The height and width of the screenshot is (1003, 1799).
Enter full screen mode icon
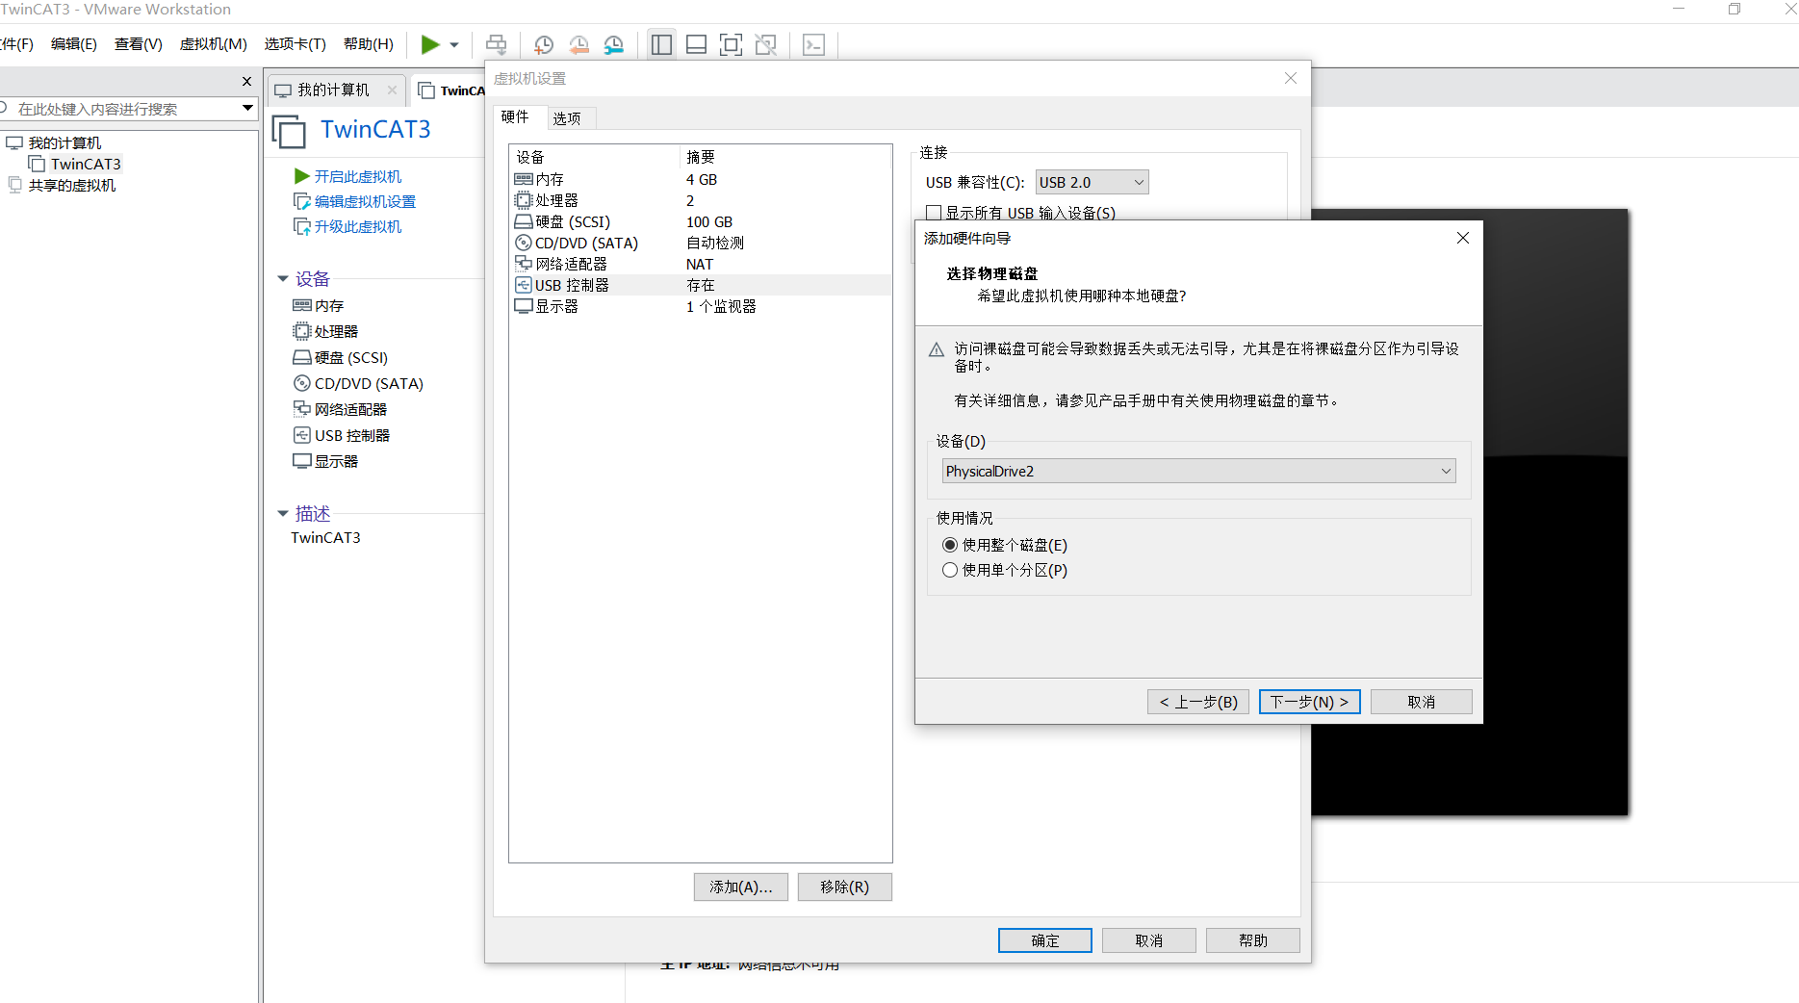(x=731, y=44)
